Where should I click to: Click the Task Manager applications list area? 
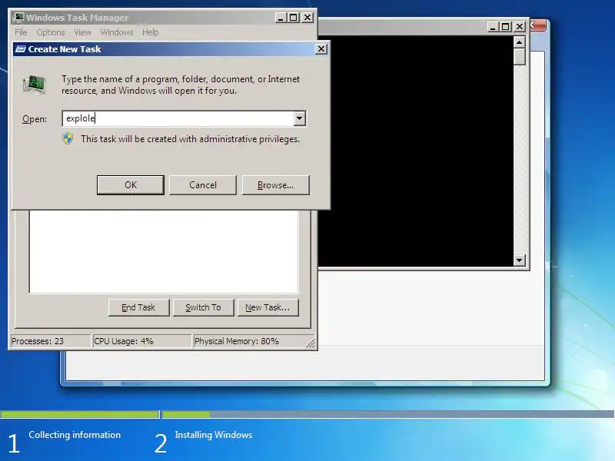coord(164,251)
